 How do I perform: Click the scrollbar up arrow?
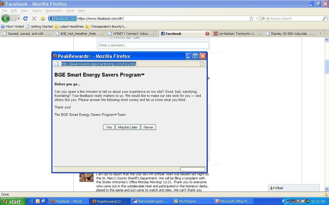[327, 39]
